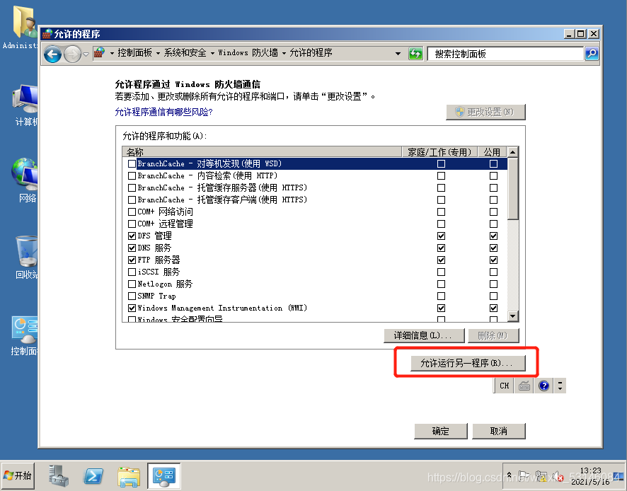Image resolution: width=627 pixels, height=491 pixels.
Task: Click the volume speaker tray icon
Action: 558,476
